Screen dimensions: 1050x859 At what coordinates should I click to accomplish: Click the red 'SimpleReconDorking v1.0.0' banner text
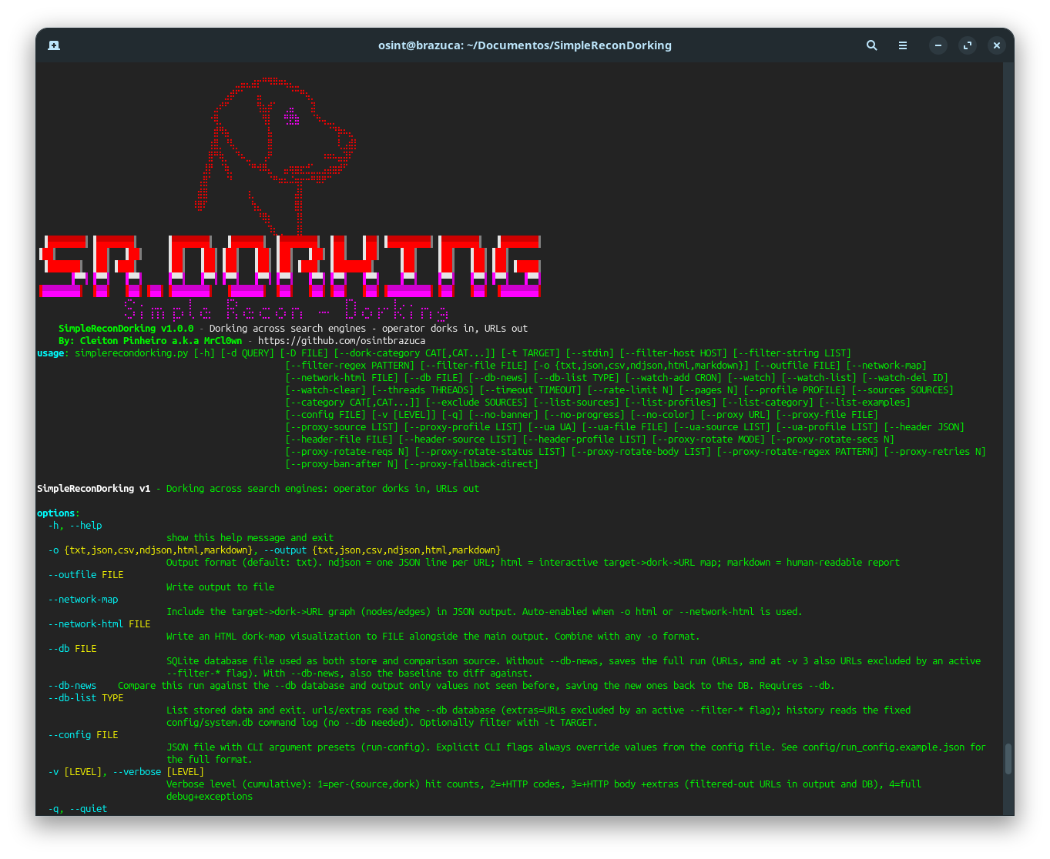[x=126, y=329]
